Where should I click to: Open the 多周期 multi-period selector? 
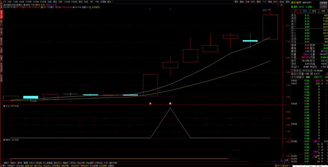pyautogui.click(x=103, y=2)
